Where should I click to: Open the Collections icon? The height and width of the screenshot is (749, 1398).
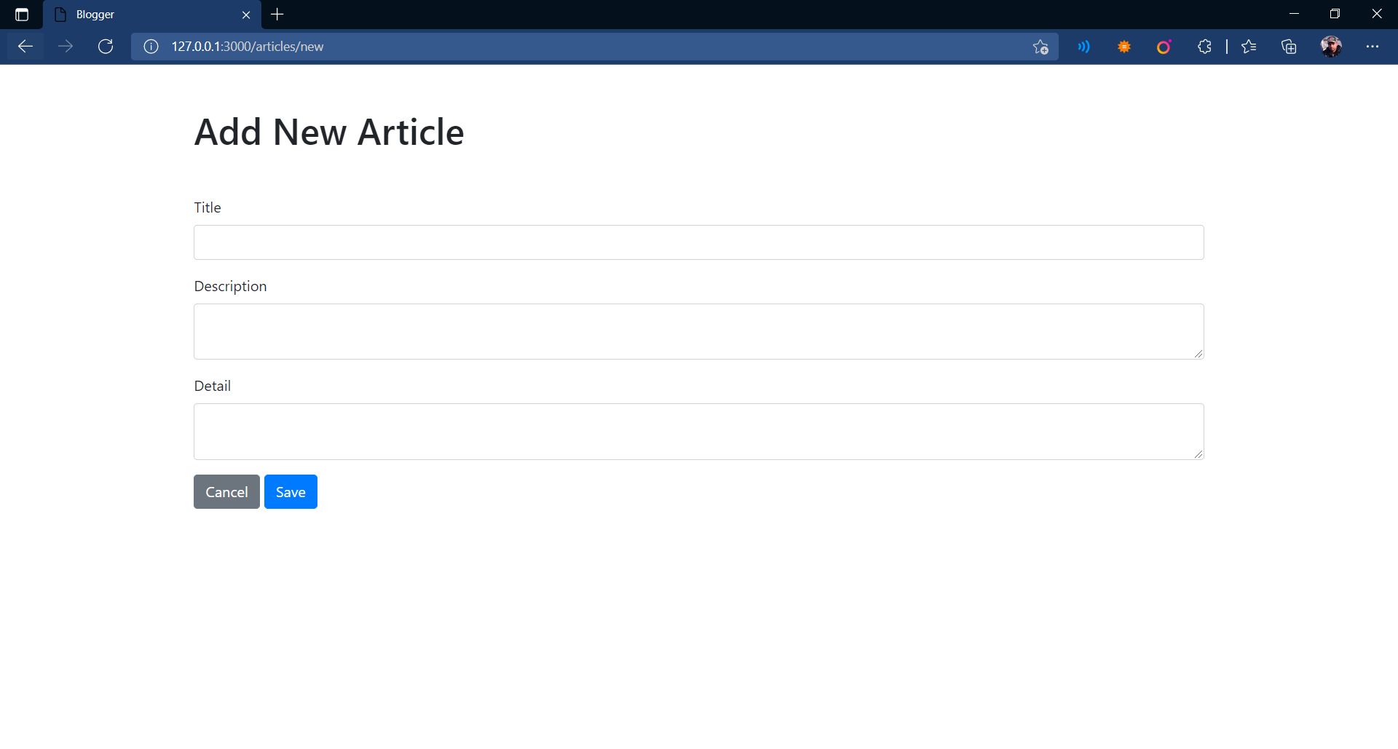(x=1289, y=47)
